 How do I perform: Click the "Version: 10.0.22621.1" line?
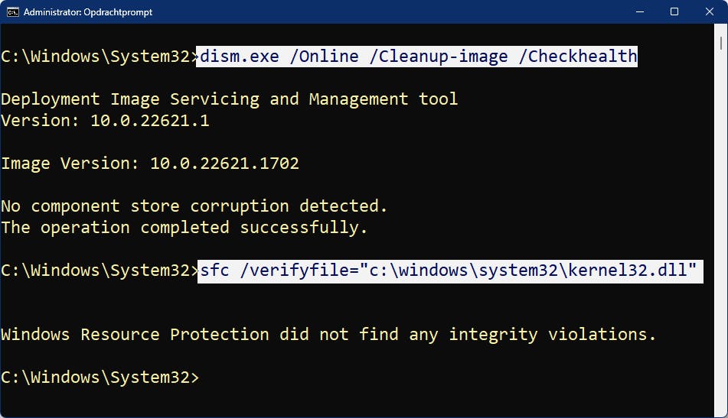(x=105, y=120)
